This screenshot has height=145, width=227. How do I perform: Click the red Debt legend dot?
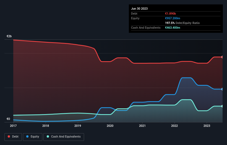coord(9,136)
